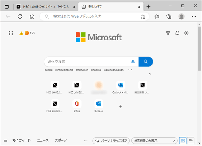
Task: Switch to list layout view
Action: click(x=191, y=141)
